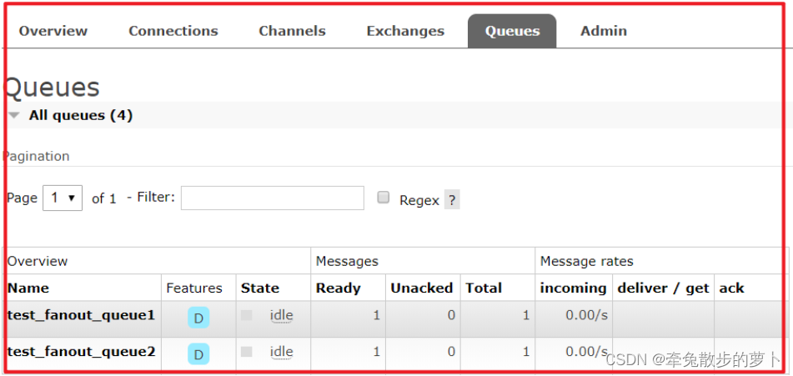Image resolution: width=793 pixels, height=376 pixels.
Task: Open the Overview tab
Action: pos(53,31)
